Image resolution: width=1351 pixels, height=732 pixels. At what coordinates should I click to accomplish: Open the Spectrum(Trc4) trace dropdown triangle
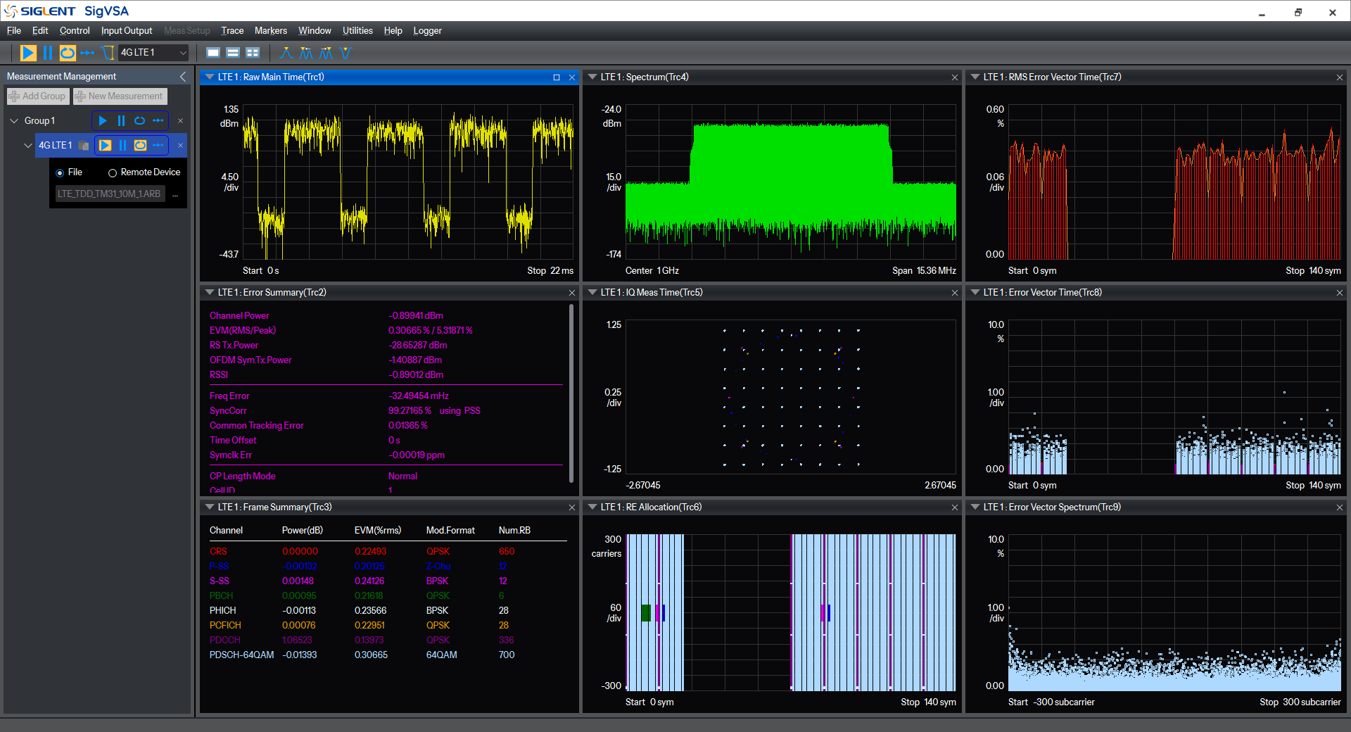point(592,77)
